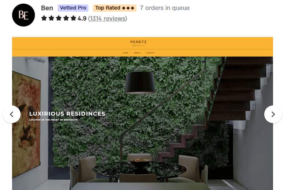Screen dimensions: 287x190
Task: Select ABOUT in the preview navigation
Action: pyautogui.click(x=137, y=53)
